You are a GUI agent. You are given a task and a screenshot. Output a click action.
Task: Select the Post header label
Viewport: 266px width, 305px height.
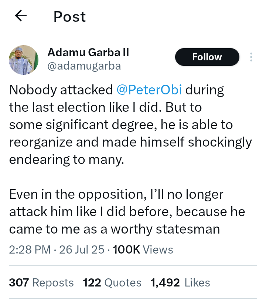69,16
